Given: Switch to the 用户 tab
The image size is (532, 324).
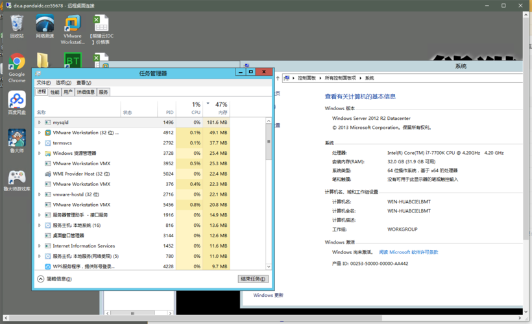Looking at the screenshot, I should [x=68, y=92].
